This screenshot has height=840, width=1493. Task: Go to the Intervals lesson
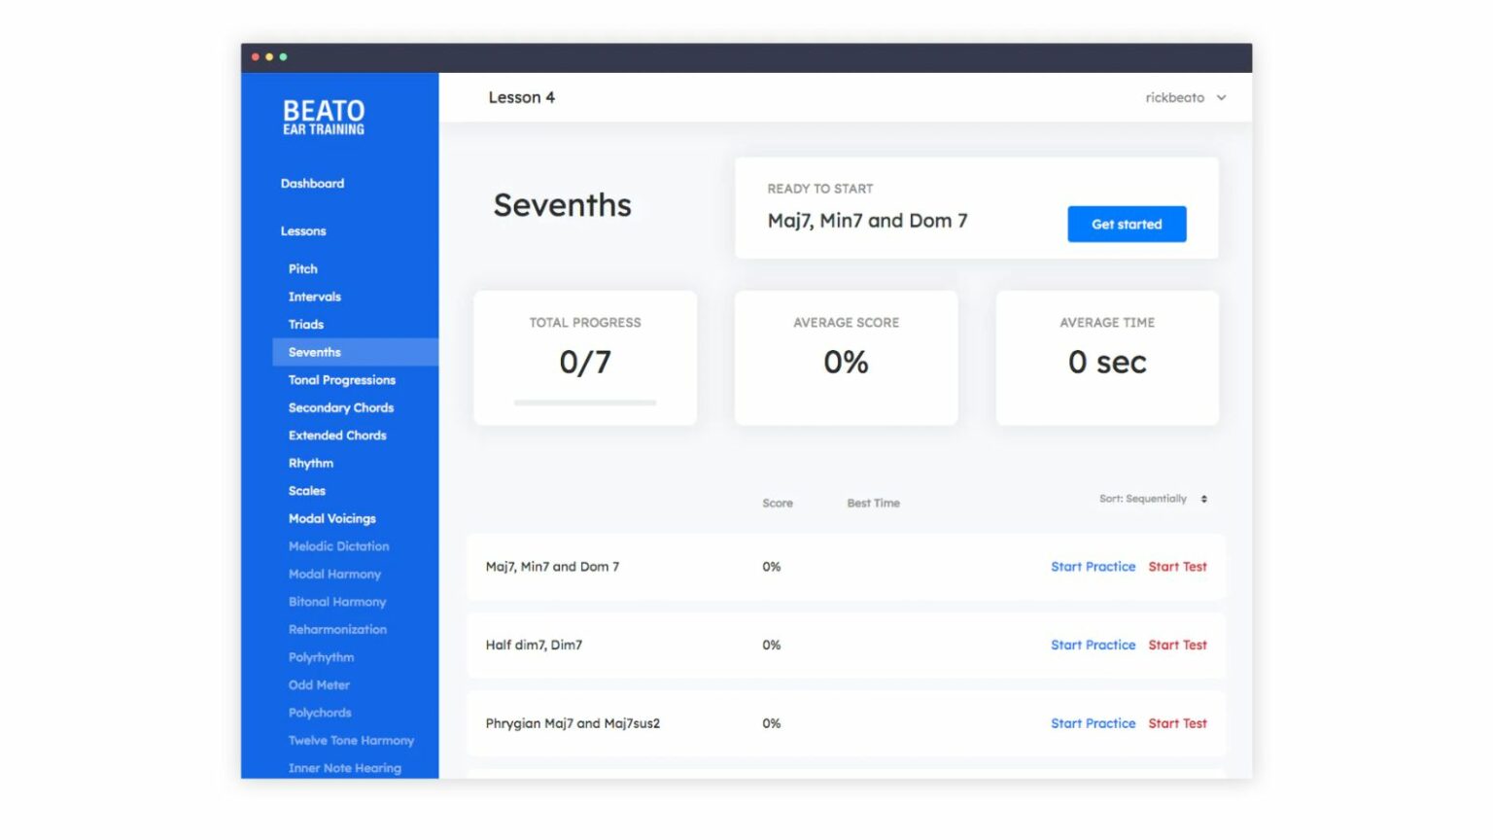pos(314,297)
